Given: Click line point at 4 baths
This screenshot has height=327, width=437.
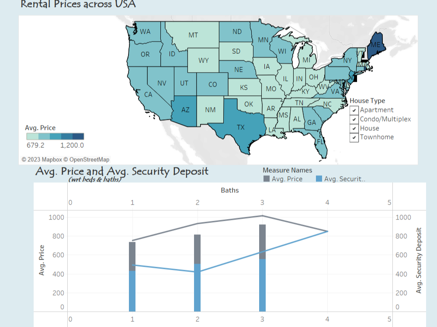Looking at the screenshot, I should (327, 231).
